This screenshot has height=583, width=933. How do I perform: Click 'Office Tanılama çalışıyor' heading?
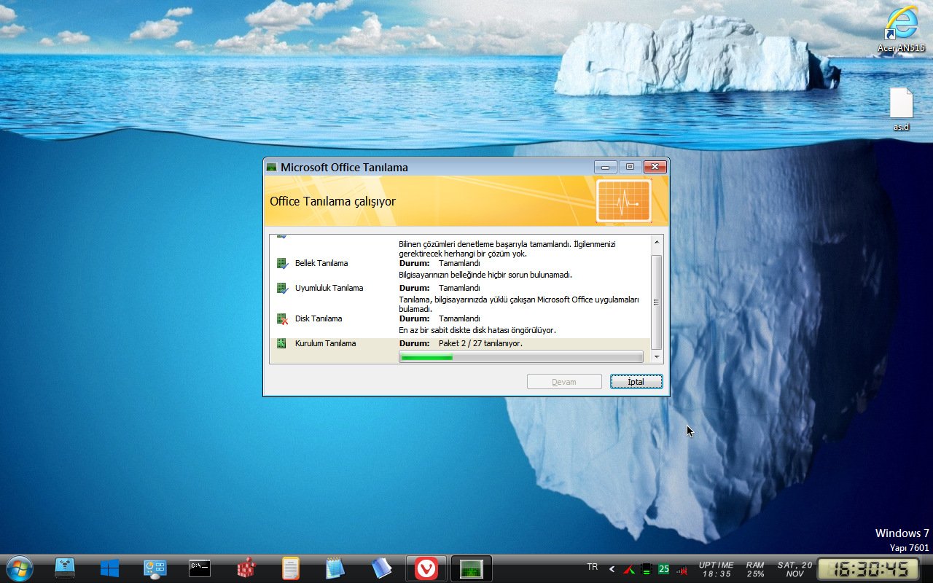pyautogui.click(x=332, y=201)
